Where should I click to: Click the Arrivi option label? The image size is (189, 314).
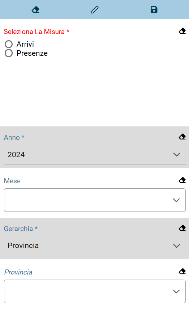click(x=25, y=44)
